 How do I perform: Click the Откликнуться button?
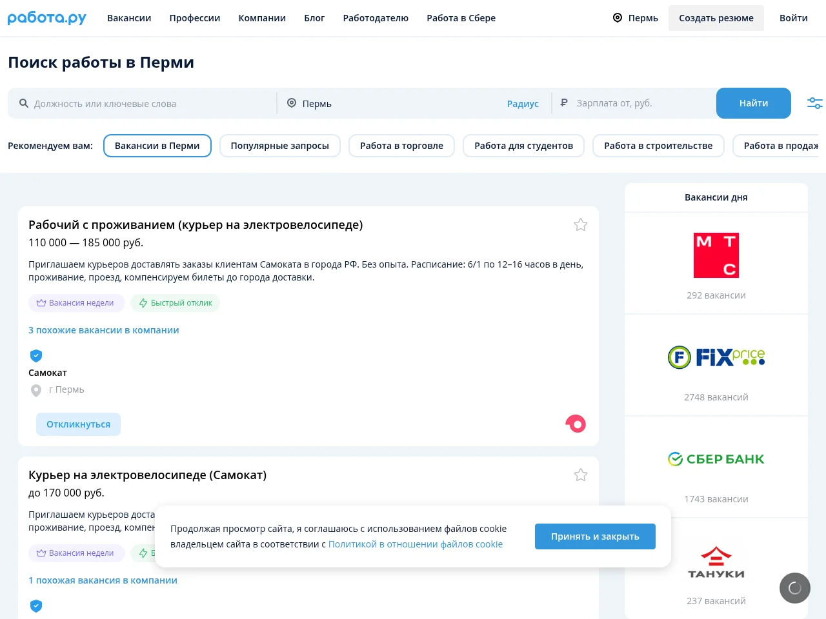[78, 424]
